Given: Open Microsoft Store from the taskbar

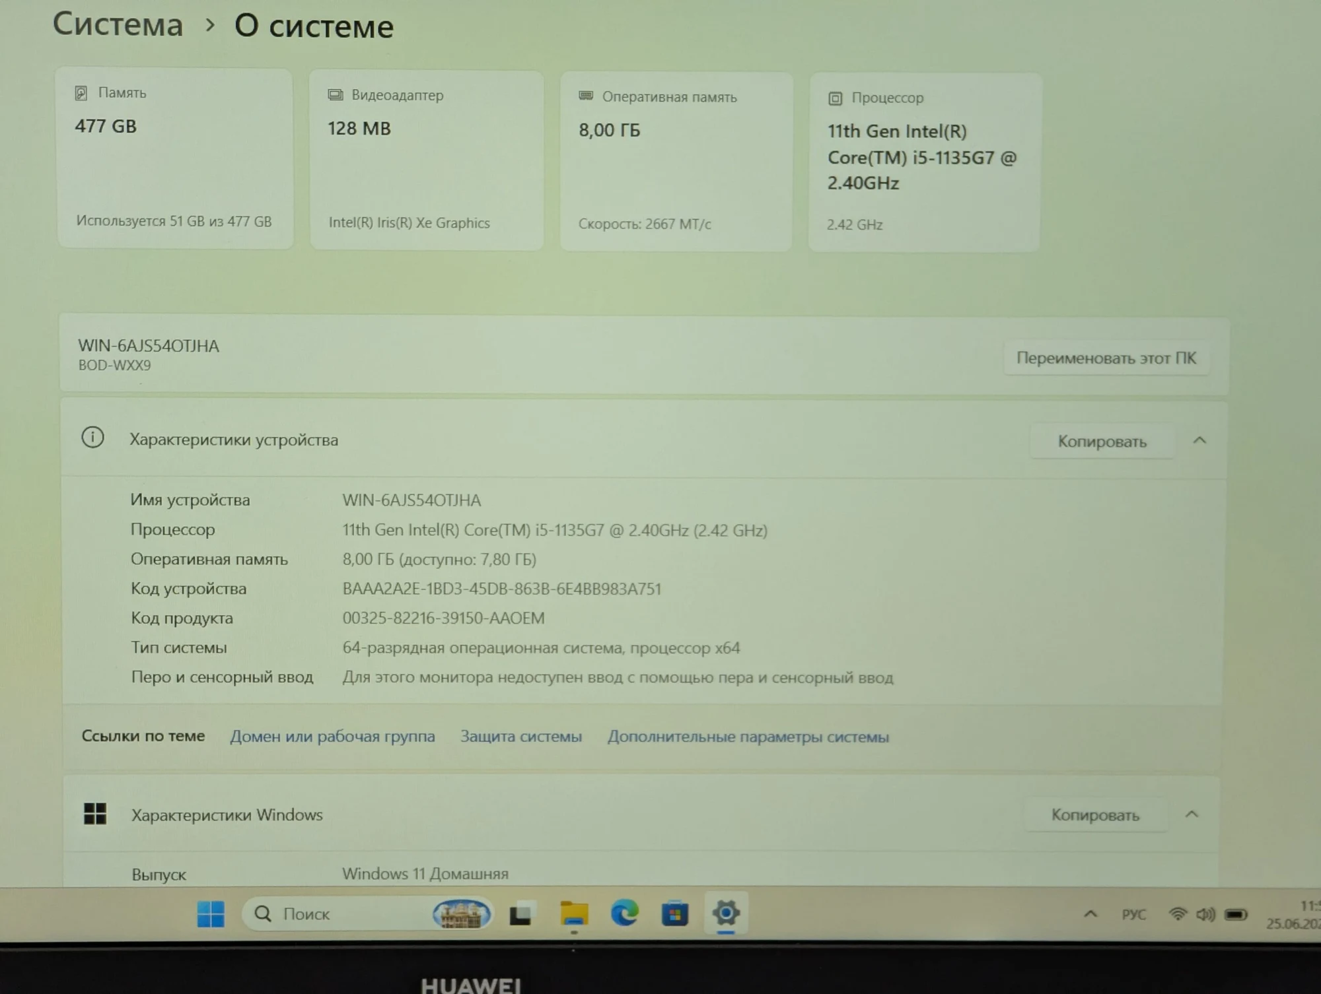Looking at the screenshot, I should pyautogui.click(x=675, y=915).
